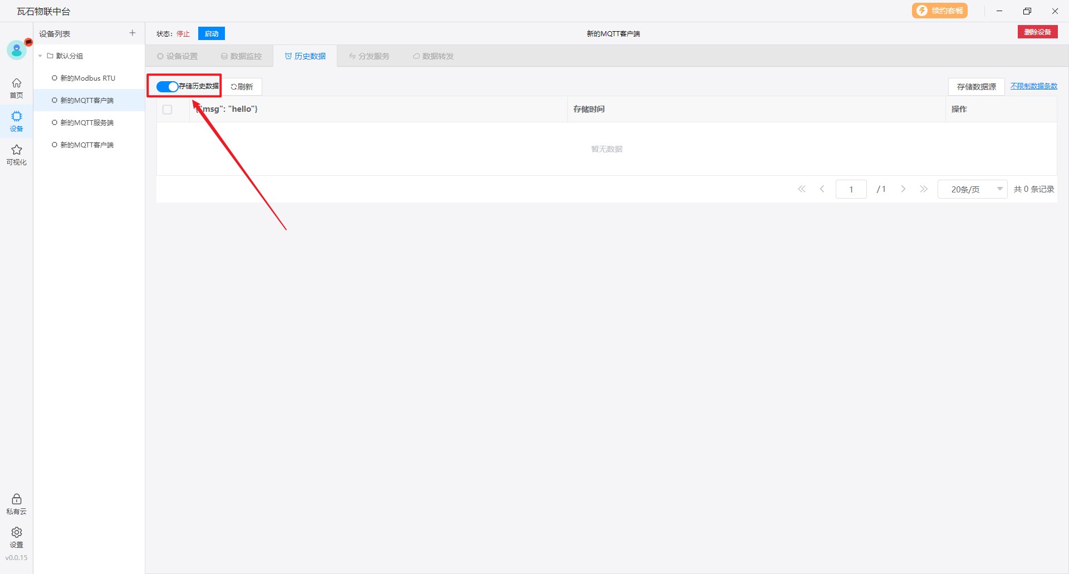Click the page number input field
Image resolution: width=1069 pixels, height=574 pixels.
[851, 189]
